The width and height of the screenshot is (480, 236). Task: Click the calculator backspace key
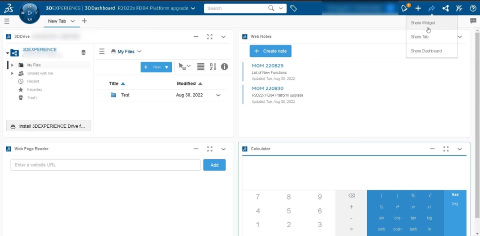pos(351,196)
